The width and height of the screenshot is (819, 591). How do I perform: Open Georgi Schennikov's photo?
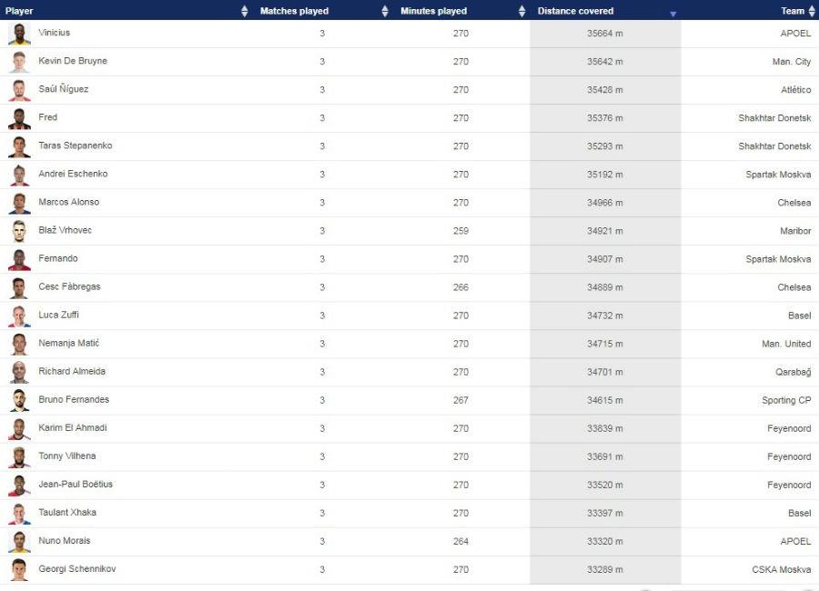tap(19, 569)
